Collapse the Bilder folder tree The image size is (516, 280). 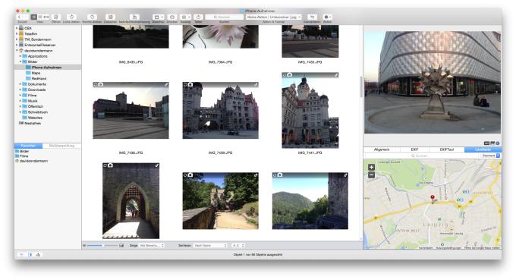tap(20, 61)
